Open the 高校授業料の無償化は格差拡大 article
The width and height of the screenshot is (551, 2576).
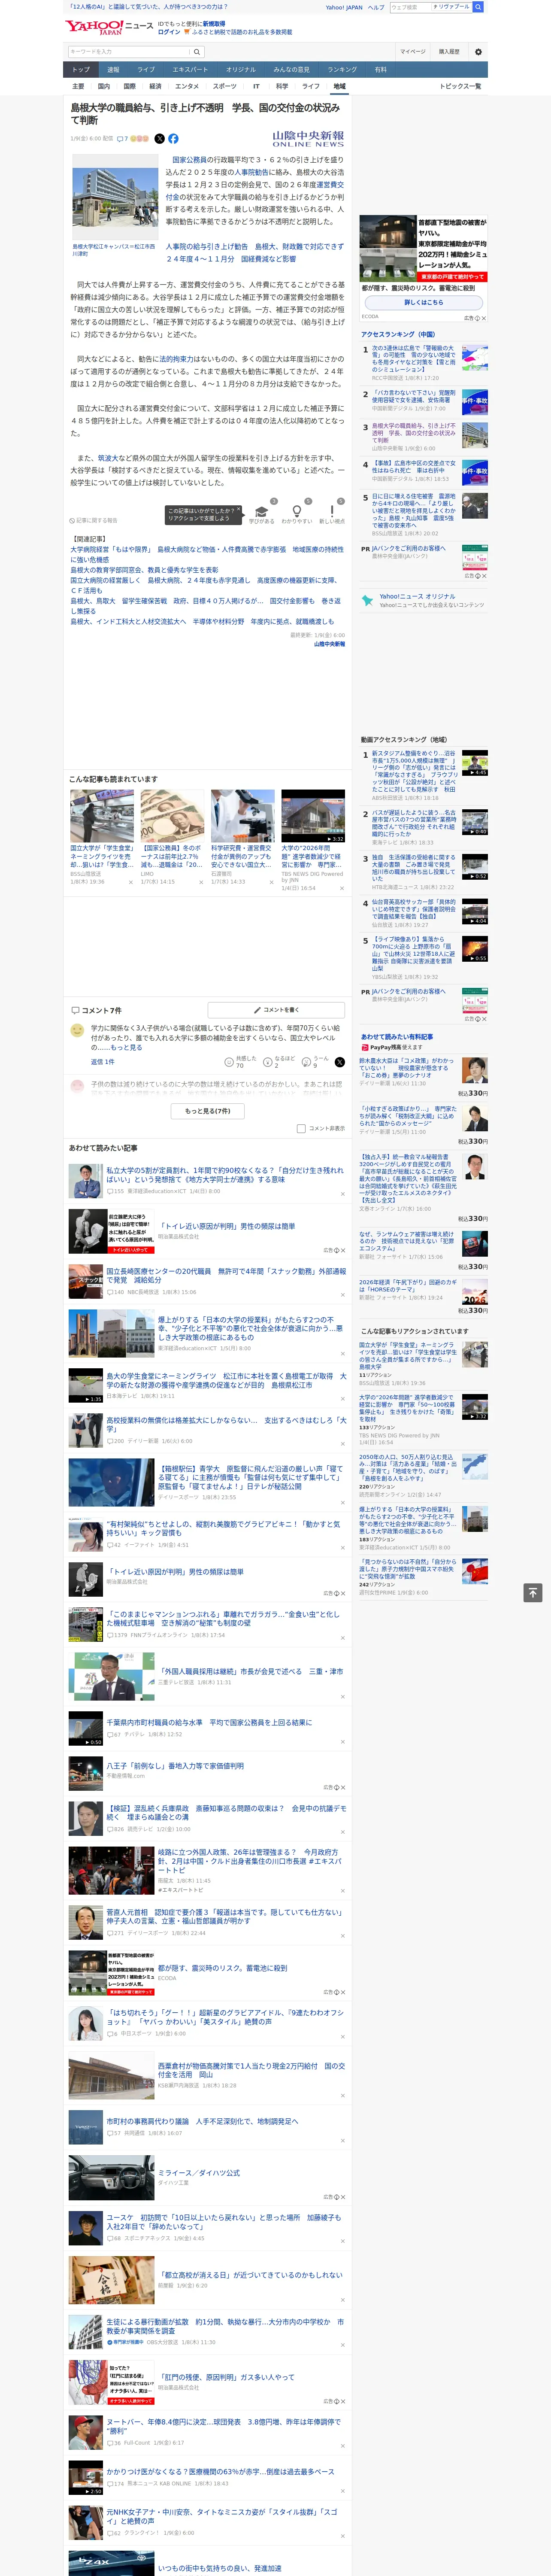[226, 1424]
